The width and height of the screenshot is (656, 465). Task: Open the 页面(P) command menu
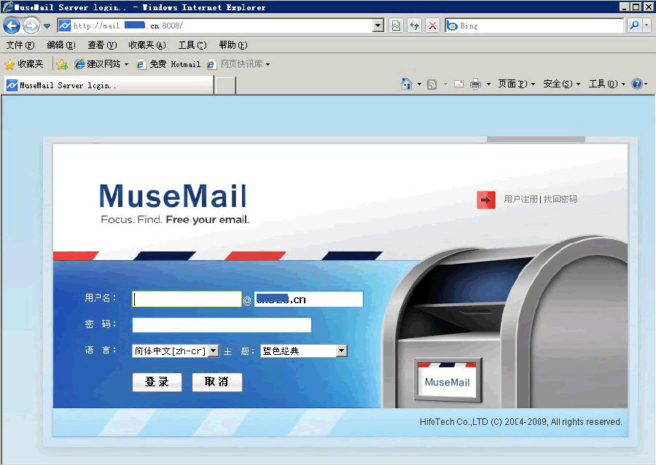(516, 84)
